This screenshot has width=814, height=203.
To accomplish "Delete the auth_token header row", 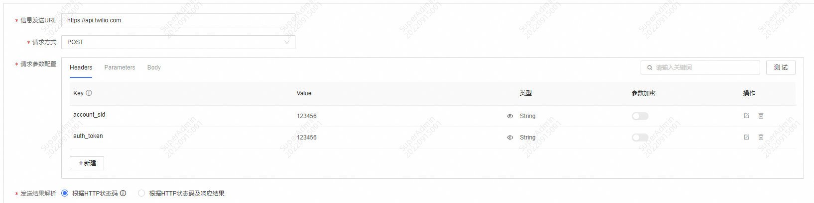I will (761, 137).
